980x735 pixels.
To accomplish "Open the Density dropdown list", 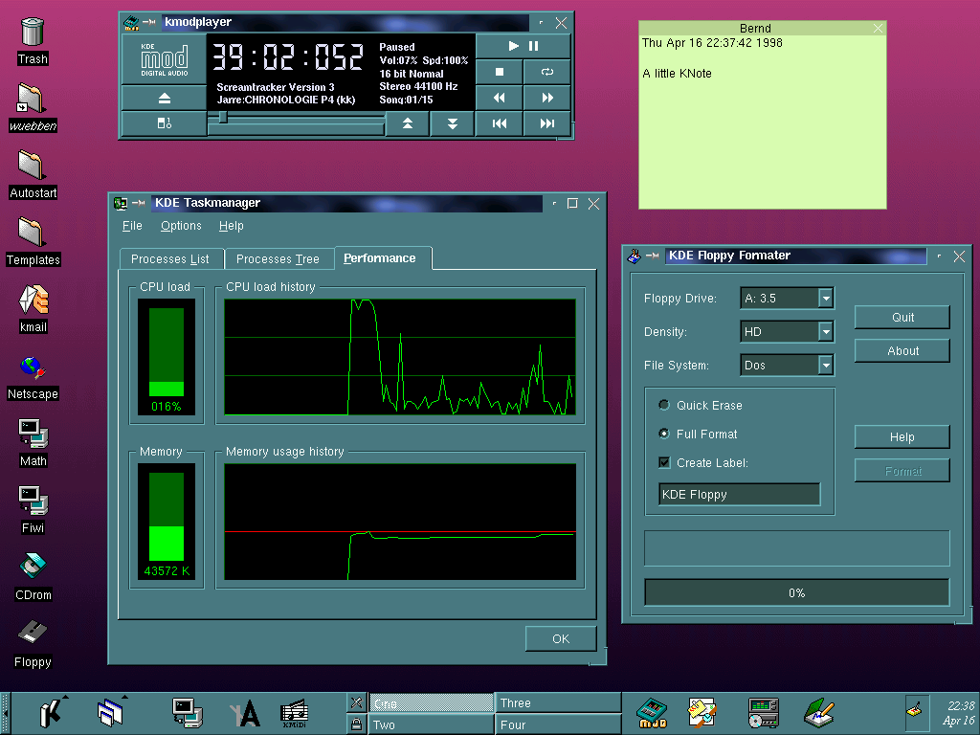I will click(825, 332).
